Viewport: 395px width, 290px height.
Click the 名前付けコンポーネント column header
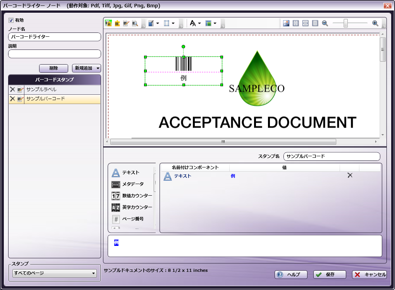click(x=195, y=167)
